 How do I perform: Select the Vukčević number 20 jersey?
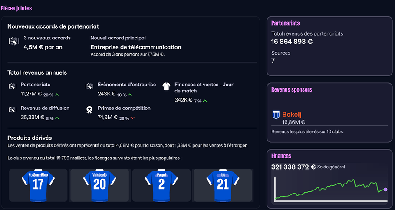click(x=100, y=185)
